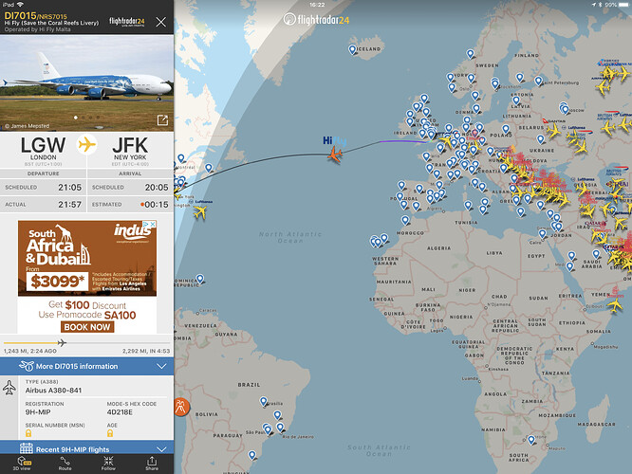632x474 pixels.
Task: Tap the DI7015 flight number header
Action: (20, 16)
